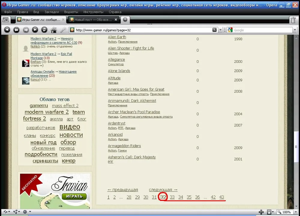This screenshot has height=216, width=300.
Task: Expand the Google search engine dropdown
Action: tap(230, 30)
